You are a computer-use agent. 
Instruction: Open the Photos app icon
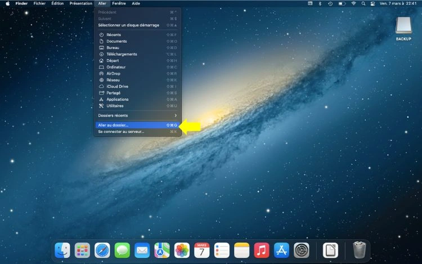182,250
